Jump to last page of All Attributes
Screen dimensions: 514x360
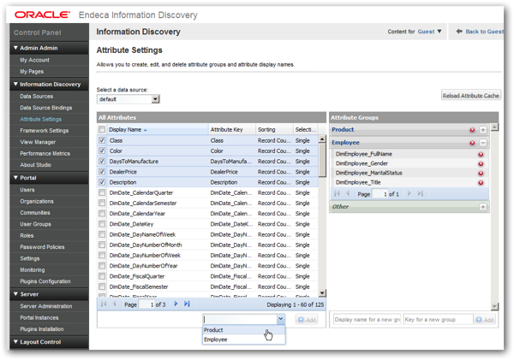click(x=187, y=304)
